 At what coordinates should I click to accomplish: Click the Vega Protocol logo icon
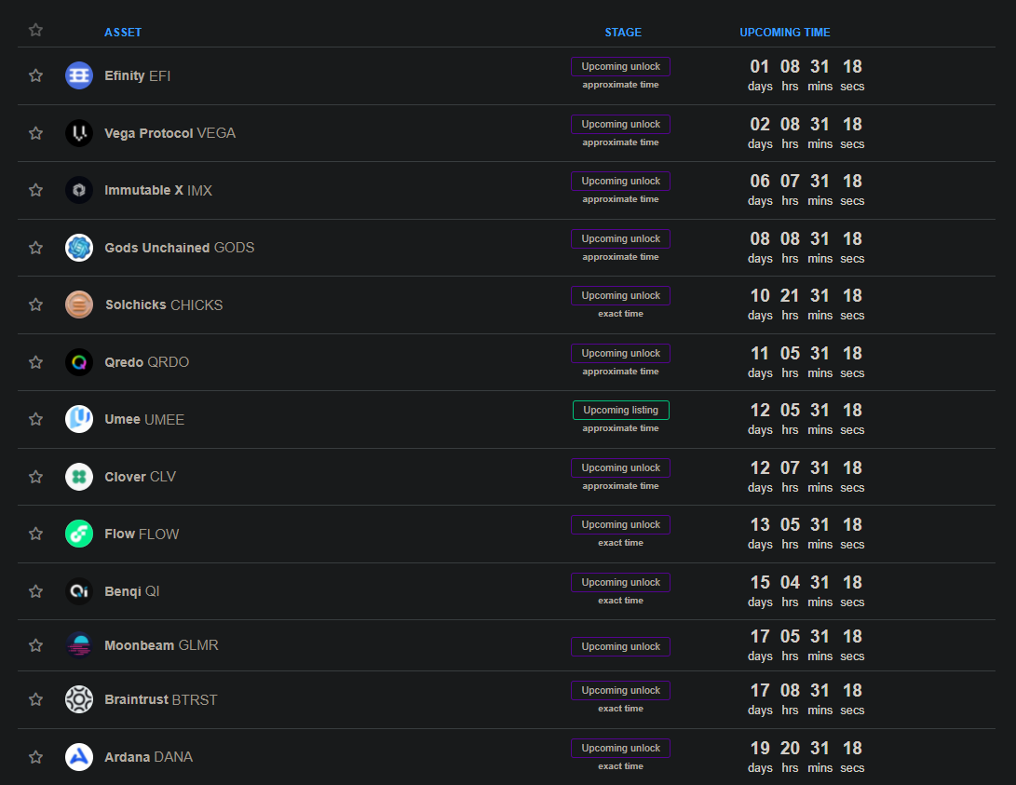coord(79,133)
